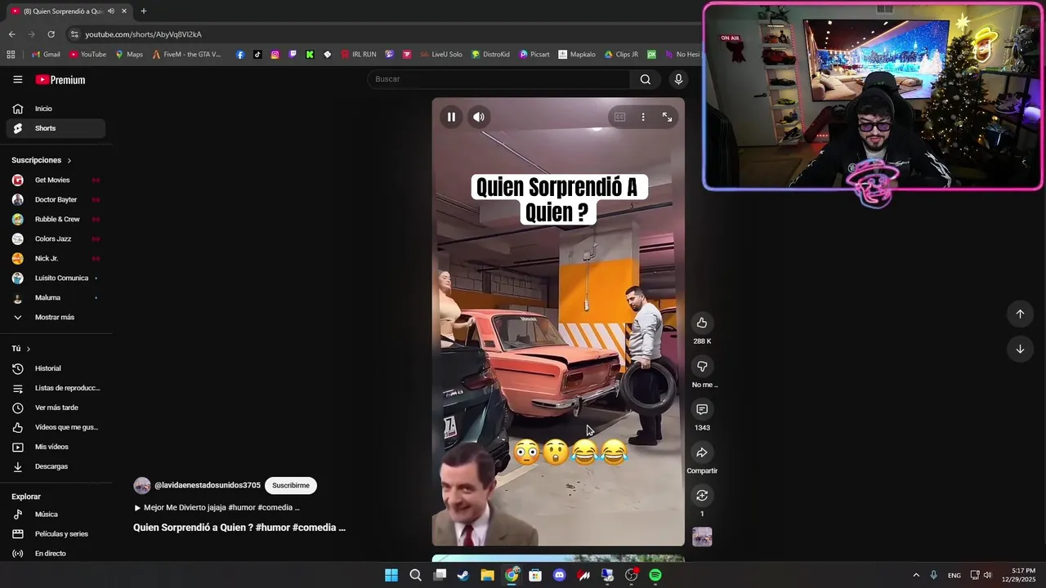Open Luisito Comunica channel
Viewport: 1046px width, 588px height.
click(x=56, y=278)
